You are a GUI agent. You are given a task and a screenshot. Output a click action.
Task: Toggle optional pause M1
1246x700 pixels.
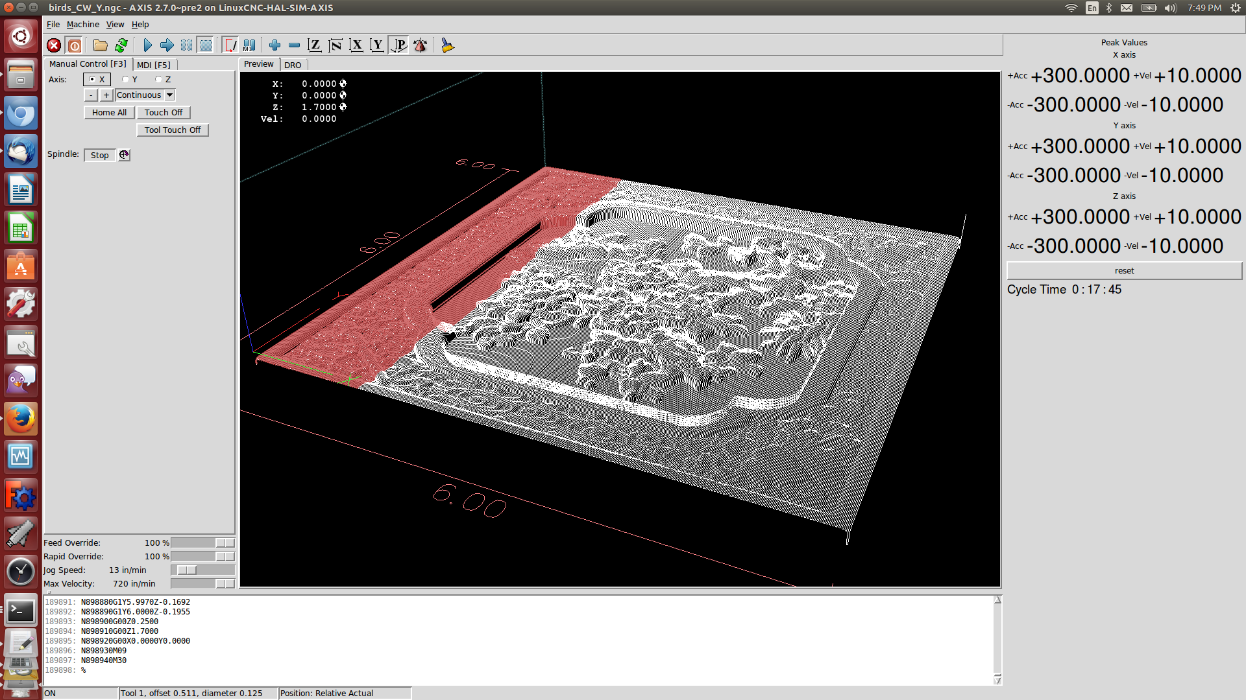click(249, 45)
